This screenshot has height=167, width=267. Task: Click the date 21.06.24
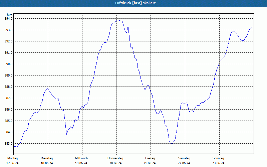pos(150,163)
